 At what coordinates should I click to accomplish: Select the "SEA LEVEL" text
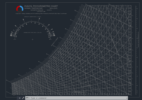coord(54,8)
